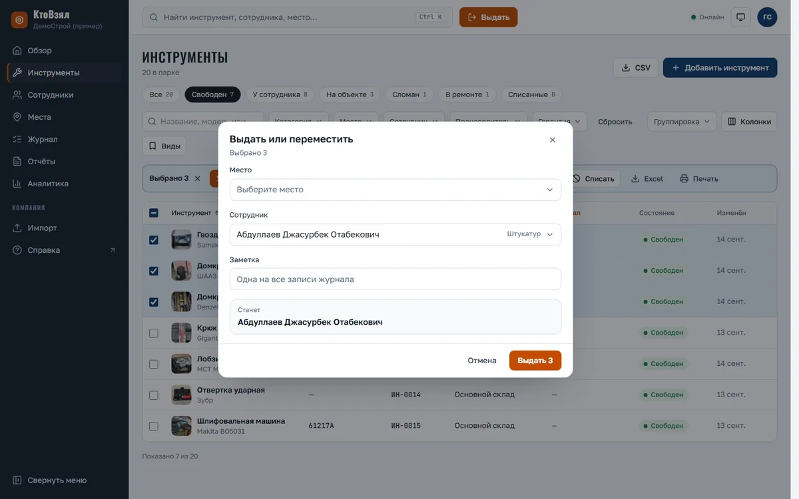
Task: Click the ИН-0014 inventory number cell
Action: pyautogui.click(x=406, y=395)
